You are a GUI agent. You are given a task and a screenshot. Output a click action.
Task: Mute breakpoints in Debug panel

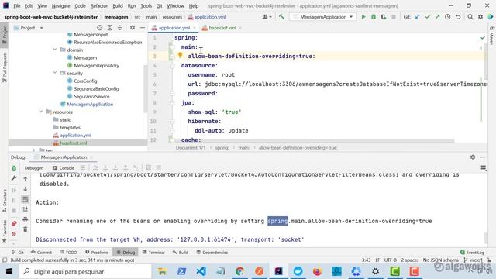point(14,234)
